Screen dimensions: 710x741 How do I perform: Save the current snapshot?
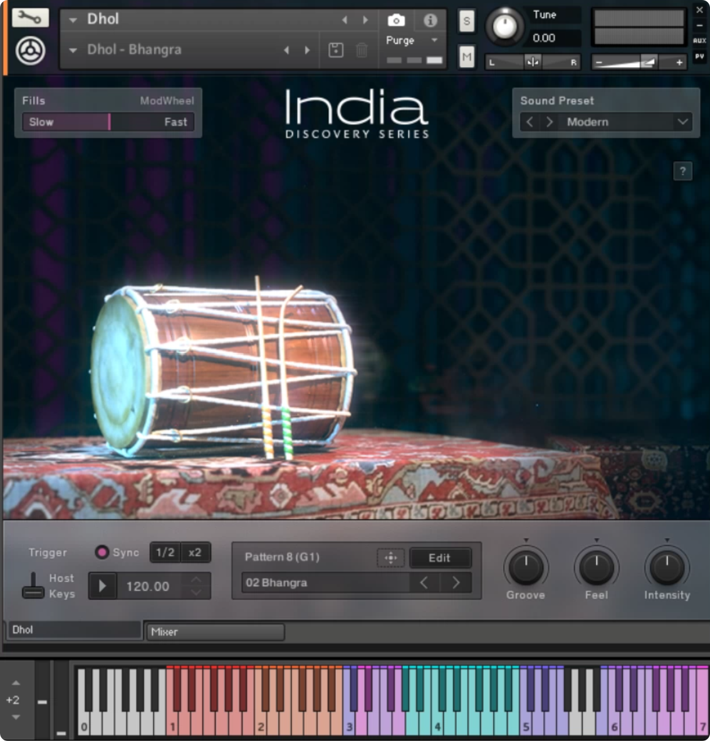point(336,50)
